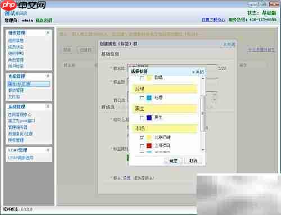Open 第三方sso接口 in the sidebar

coord(22,121)
